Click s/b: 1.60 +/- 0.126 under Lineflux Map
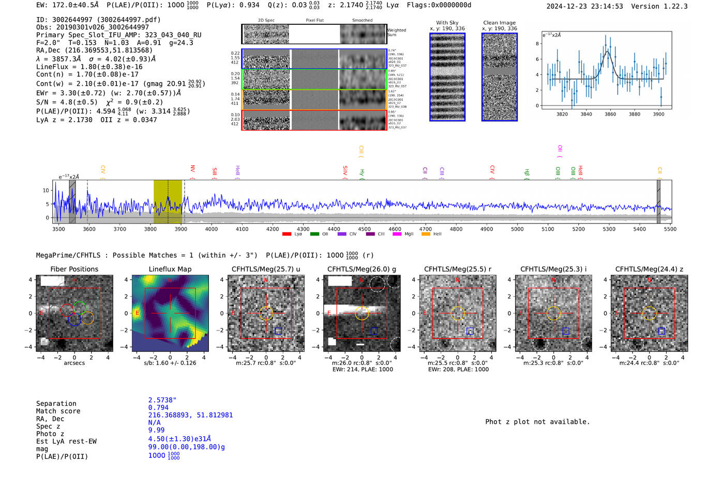 (x=170, y=362)
